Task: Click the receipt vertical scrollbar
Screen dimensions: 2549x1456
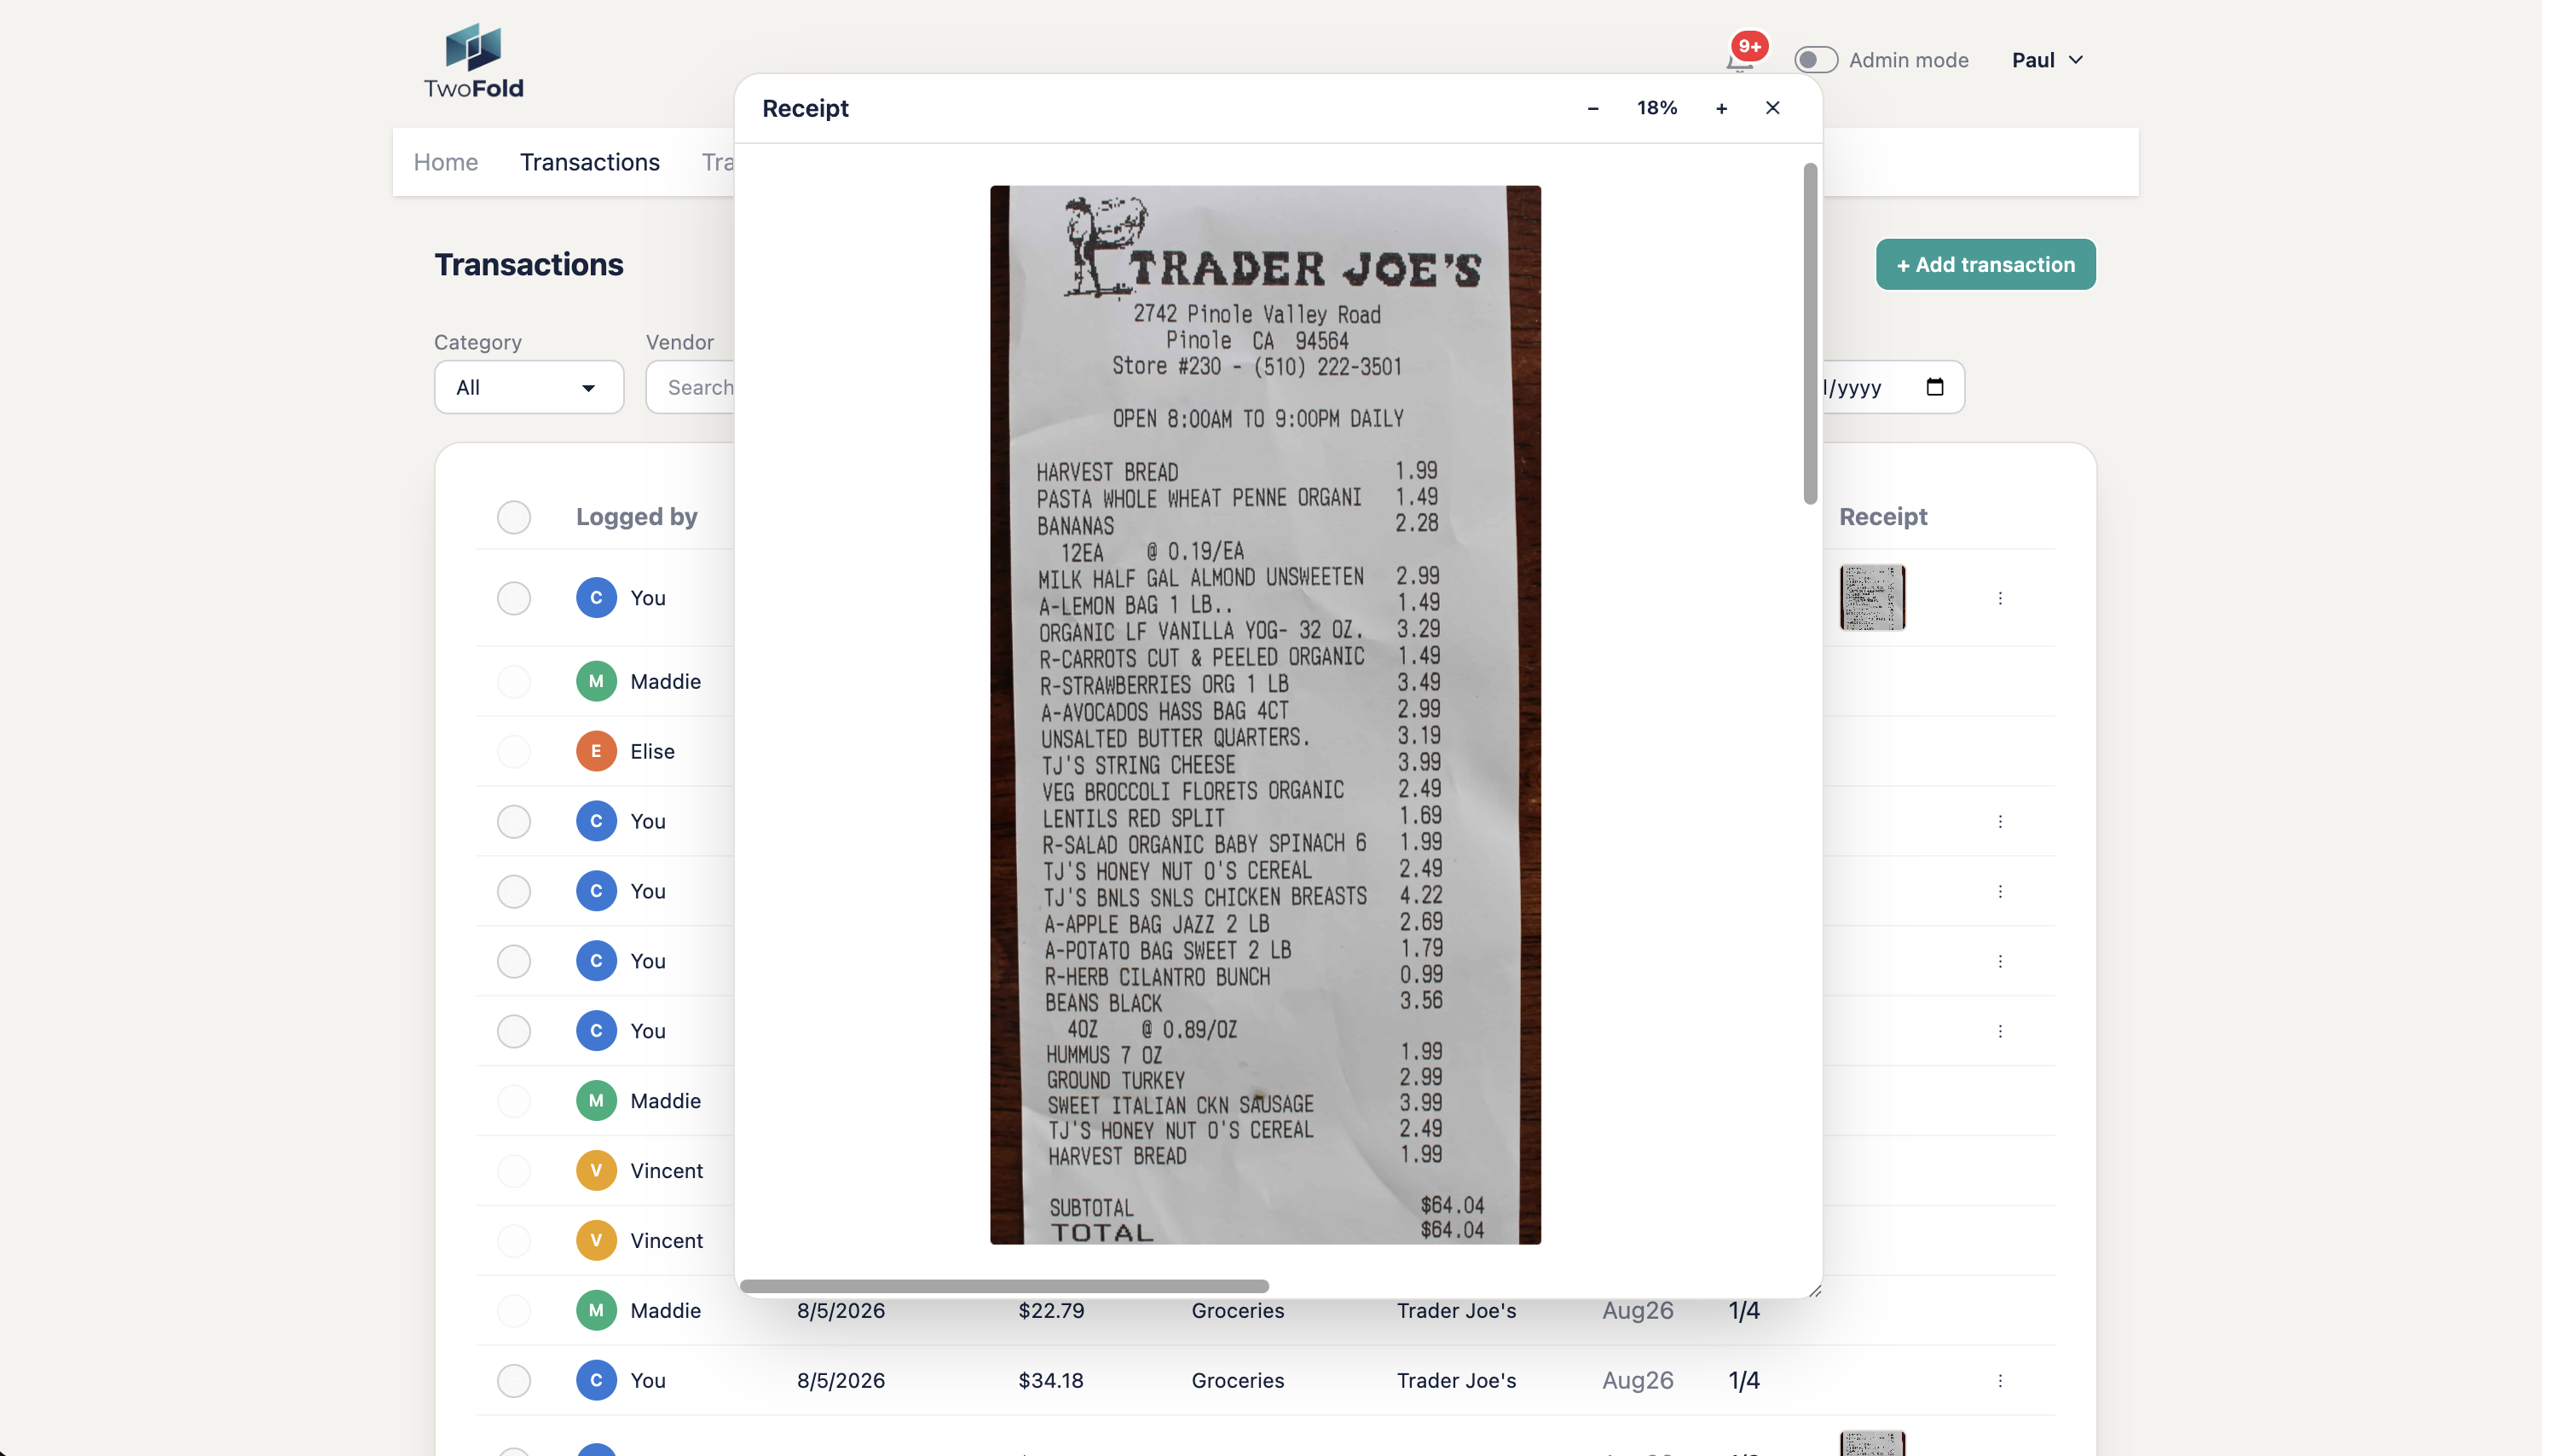Action: (x=1810, y=334)
